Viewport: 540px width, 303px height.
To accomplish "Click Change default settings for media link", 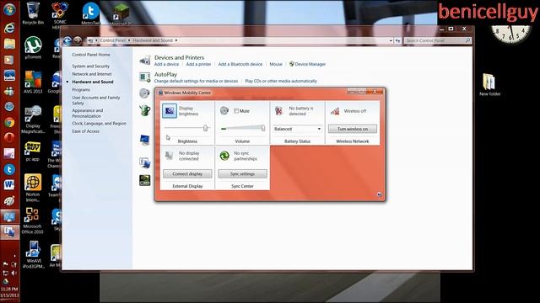I will pyautogui.click(x=196, y=81).
